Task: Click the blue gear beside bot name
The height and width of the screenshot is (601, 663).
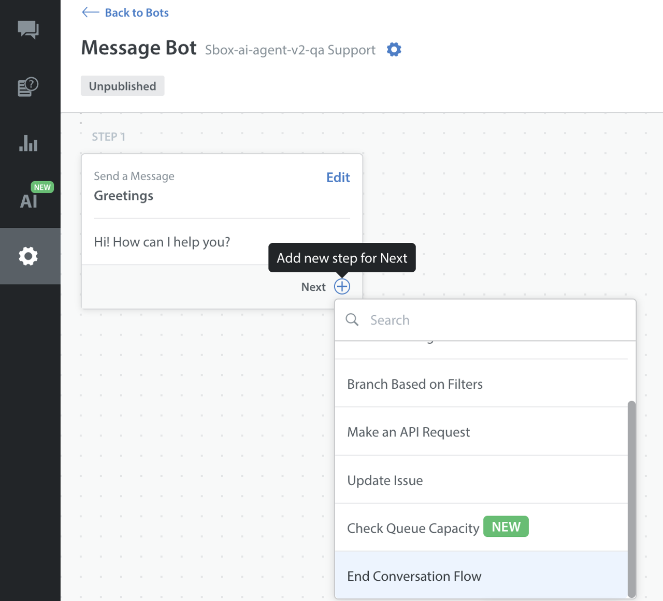Action: 394,50
